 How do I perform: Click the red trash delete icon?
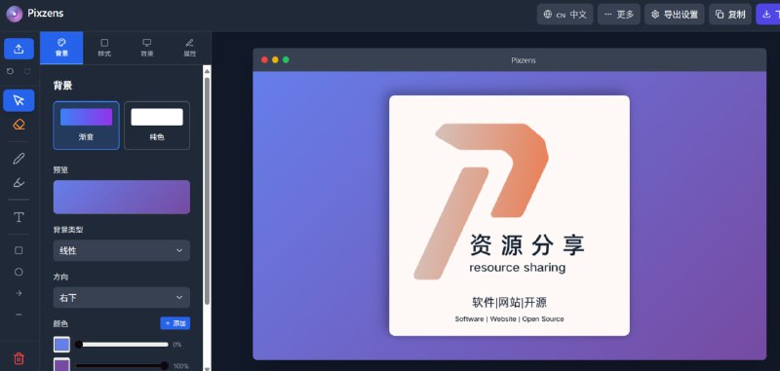[19, 358]
